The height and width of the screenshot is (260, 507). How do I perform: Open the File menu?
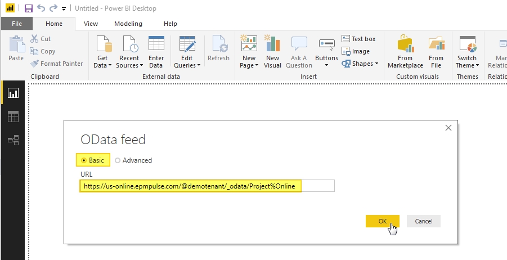17,24
